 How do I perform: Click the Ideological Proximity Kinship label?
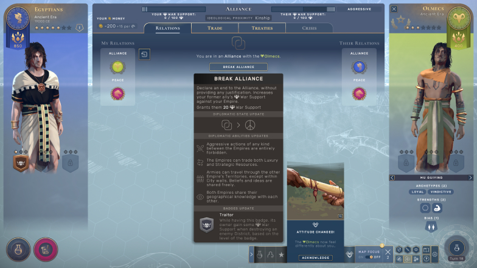point(238,18)
